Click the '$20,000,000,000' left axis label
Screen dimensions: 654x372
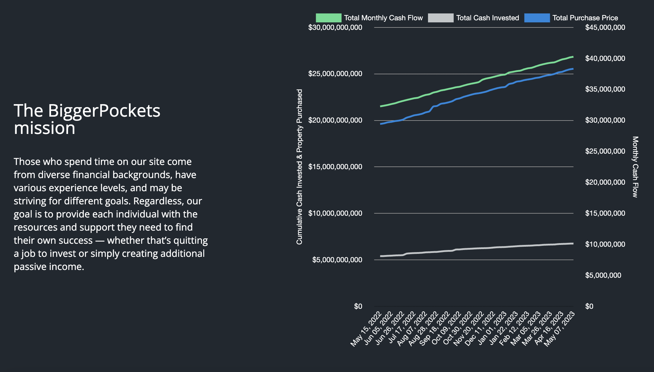click(335, 120)
